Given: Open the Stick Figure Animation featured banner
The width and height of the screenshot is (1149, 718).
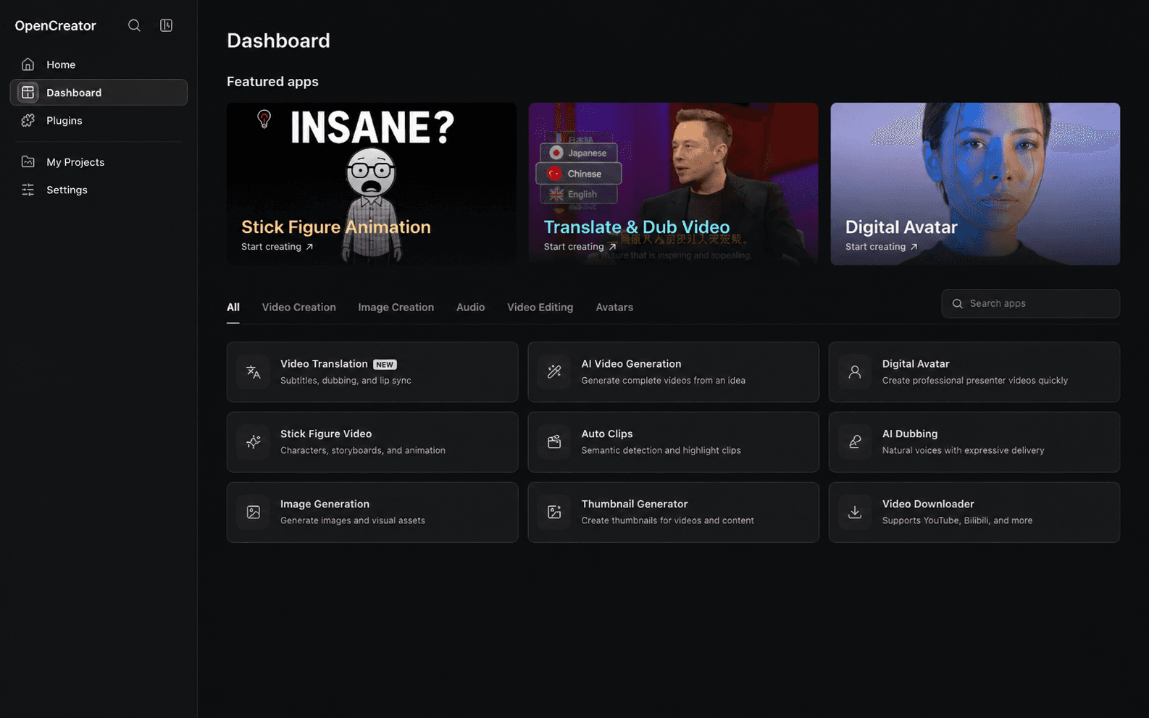Looking at the screenshot, I should tap(372, 184).
